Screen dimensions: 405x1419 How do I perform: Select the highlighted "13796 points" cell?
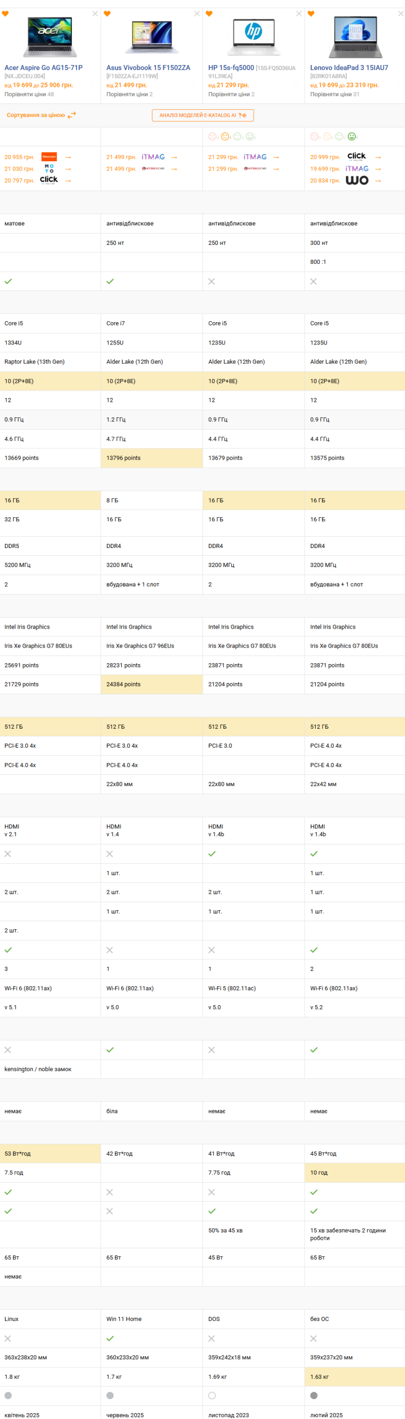tap(152, 458)
